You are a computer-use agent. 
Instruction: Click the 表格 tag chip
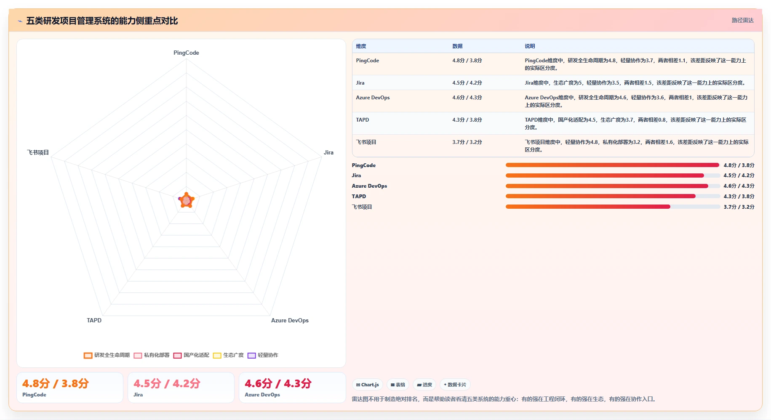(398, 385)
